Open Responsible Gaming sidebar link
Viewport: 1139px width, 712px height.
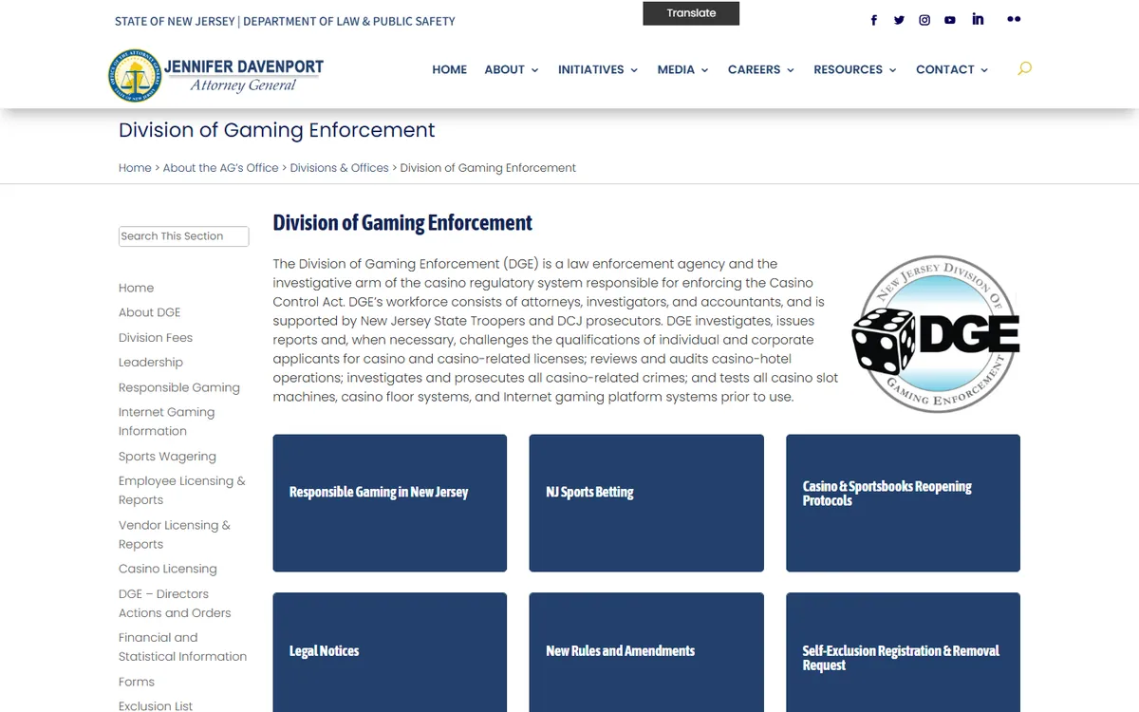coord(179,387)
